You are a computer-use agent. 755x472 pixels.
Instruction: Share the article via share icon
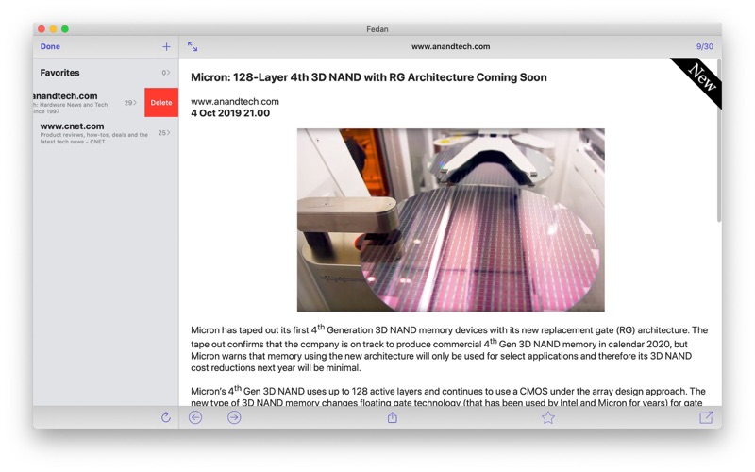[x=393, y=417]
